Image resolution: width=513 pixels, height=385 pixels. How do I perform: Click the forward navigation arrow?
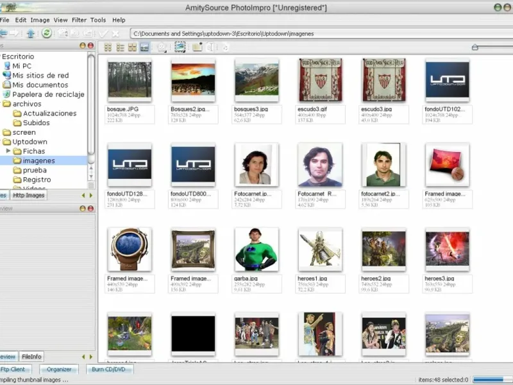point(13,33)
